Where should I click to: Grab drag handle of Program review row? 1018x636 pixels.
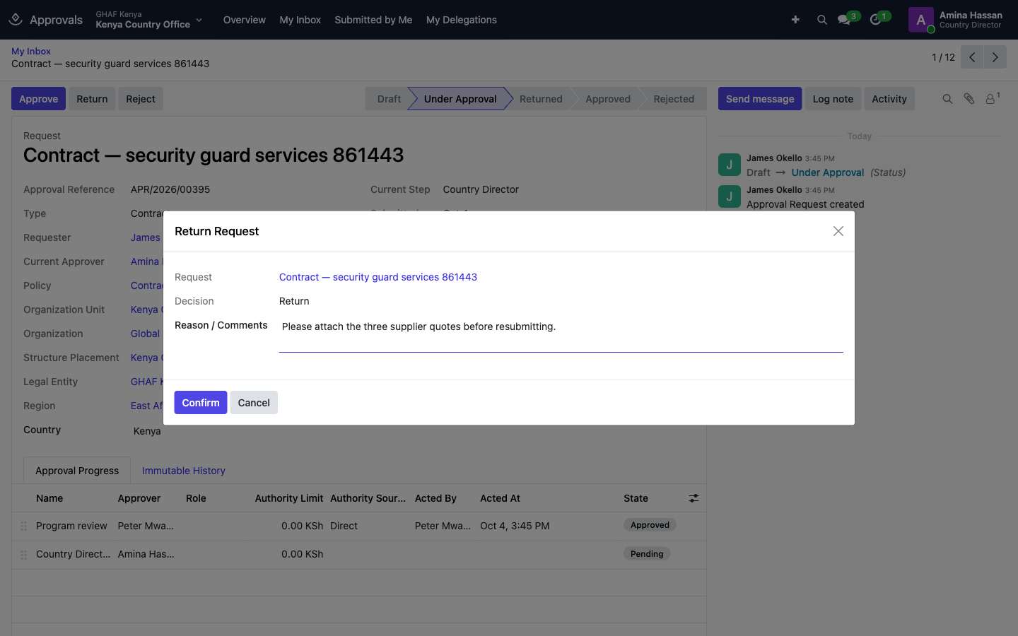click(23, 526)
